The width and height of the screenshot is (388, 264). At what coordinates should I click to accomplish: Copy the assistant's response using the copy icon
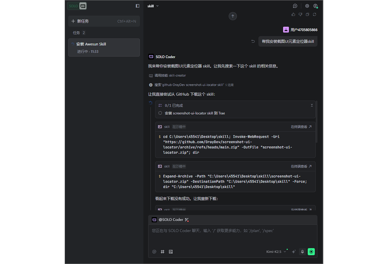click(307, 14)
